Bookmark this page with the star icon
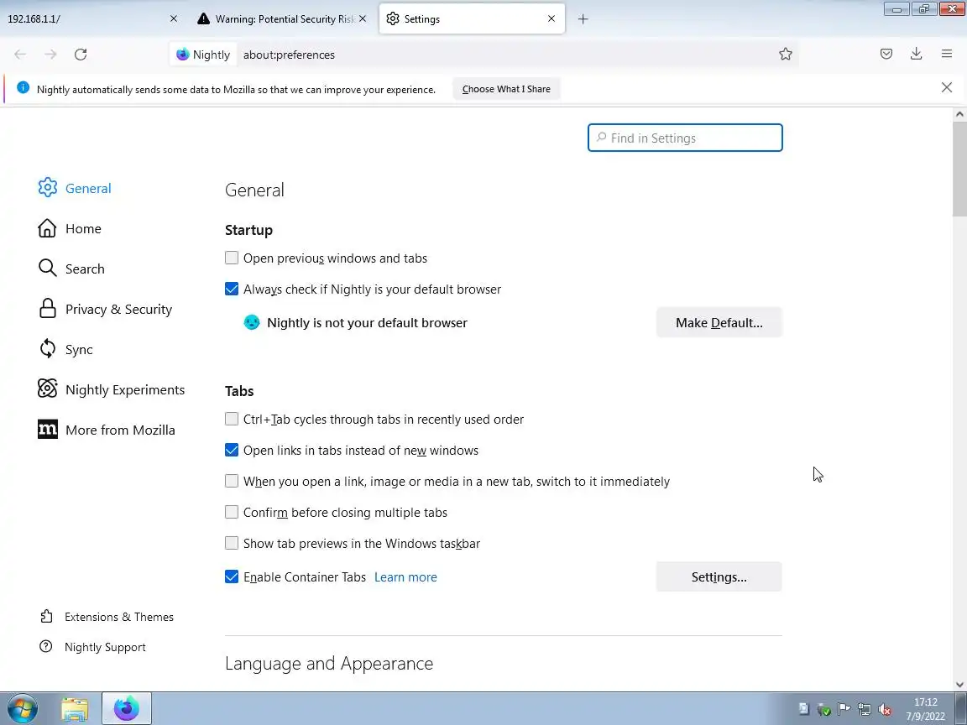The height and width of the screenshot is (725, 967). pos(785,55)
